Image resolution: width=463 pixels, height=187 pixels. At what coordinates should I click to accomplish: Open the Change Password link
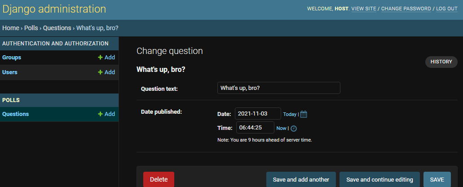click(406, 9)
